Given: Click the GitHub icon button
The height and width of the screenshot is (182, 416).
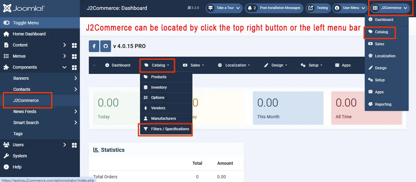Looking at the screenshot, I should 106,46.
